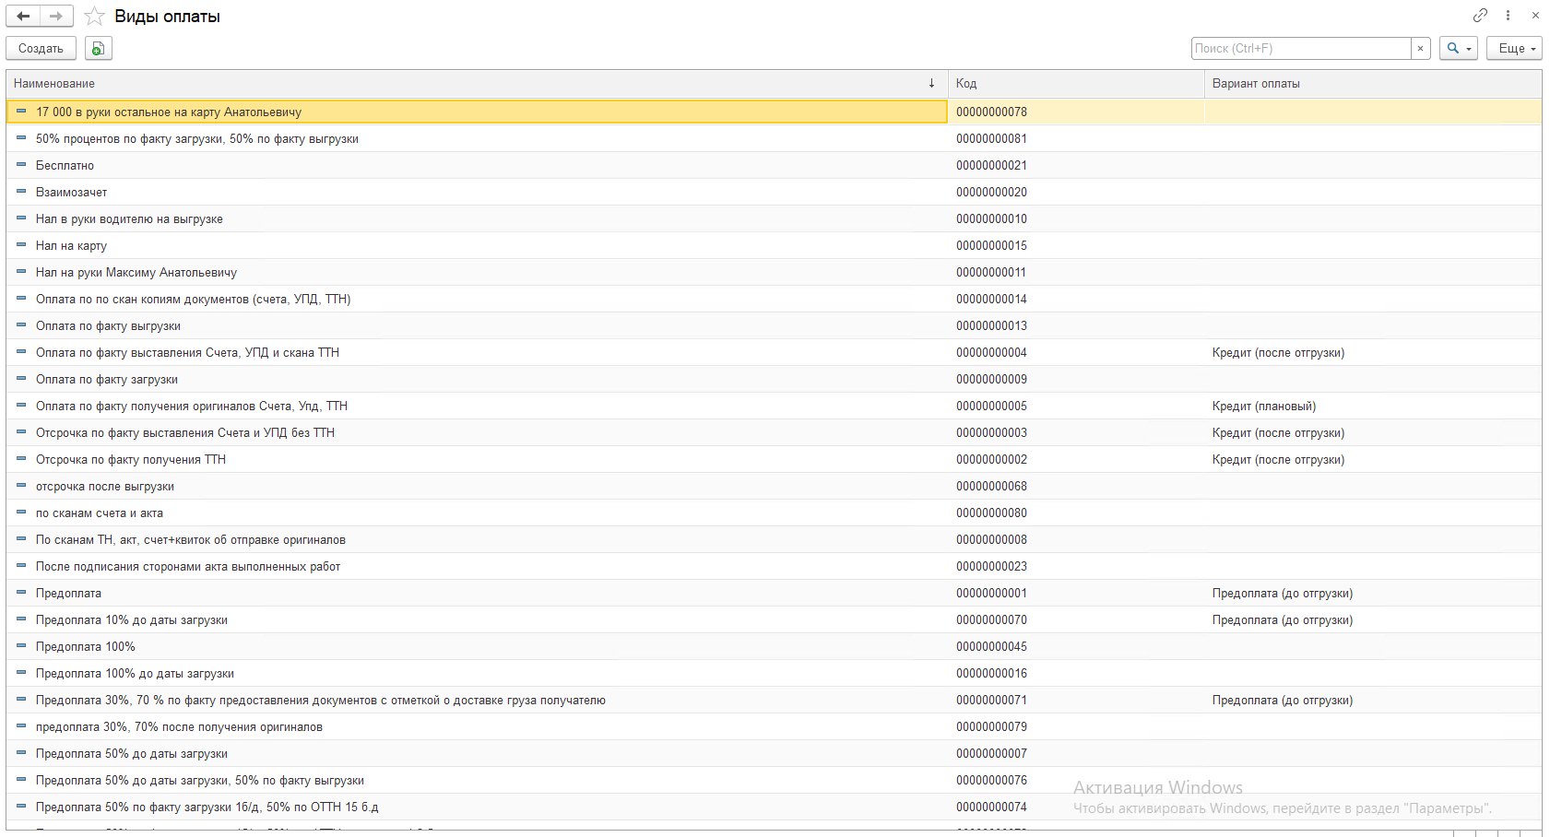The width and height of the screenshot is (1550, 837).
Task: Focus the Поиск (Ctrl+F) search box
Action: [x=1300, y=49]
